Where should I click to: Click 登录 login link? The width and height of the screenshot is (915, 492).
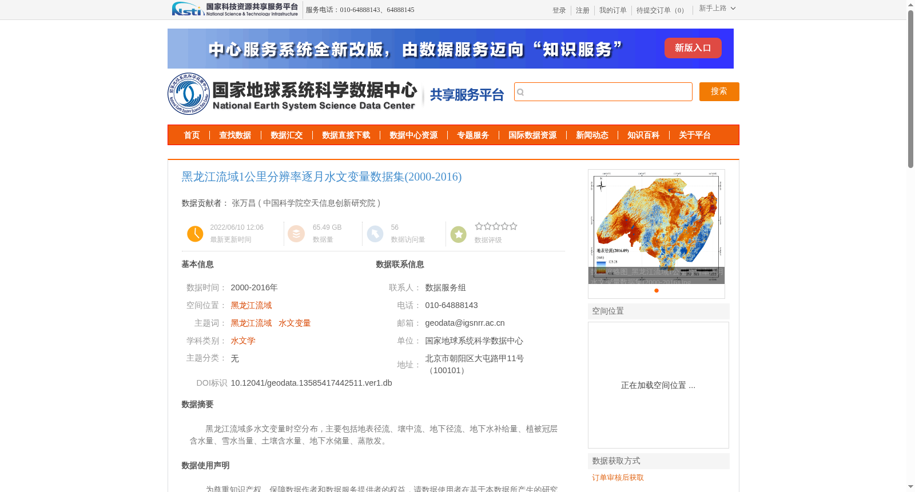coord(559,10)
